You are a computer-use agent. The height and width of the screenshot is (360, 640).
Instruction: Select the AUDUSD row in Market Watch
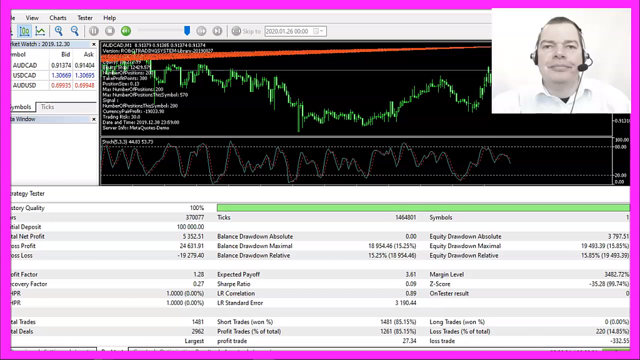click(x=54, y=85)
